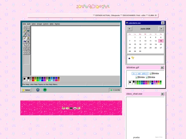The width and height of the screenshot is (186, 139).
Task: Choose the straight Line tool
Action: [x=24, y=45]
